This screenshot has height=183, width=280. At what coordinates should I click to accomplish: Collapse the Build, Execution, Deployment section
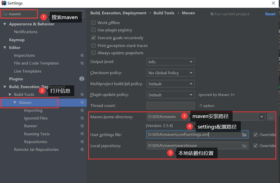pos(5,87)
